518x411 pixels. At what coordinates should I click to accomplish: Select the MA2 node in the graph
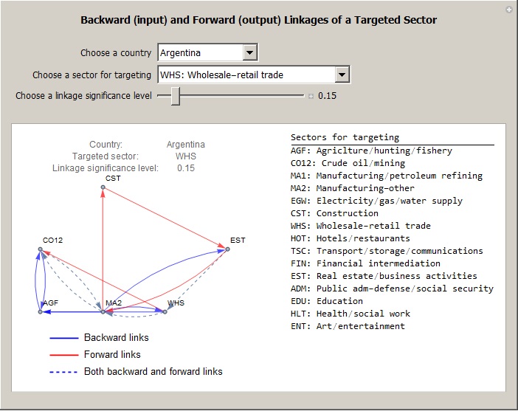(x=103, y=312)
